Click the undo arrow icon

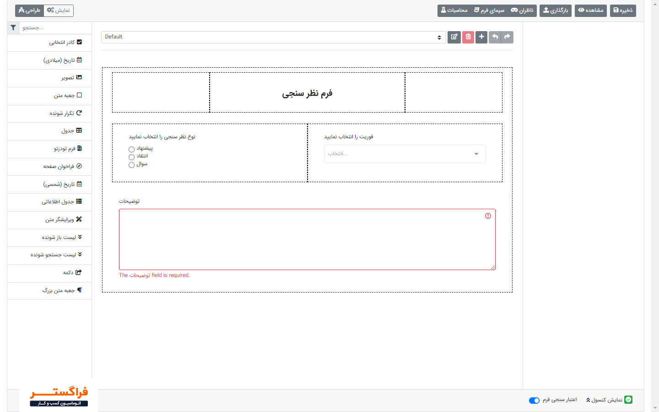point(495,37)
